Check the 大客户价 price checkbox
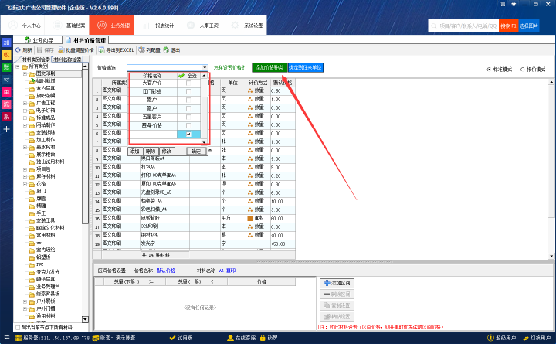The image size is (556, 344). point(189,83)
